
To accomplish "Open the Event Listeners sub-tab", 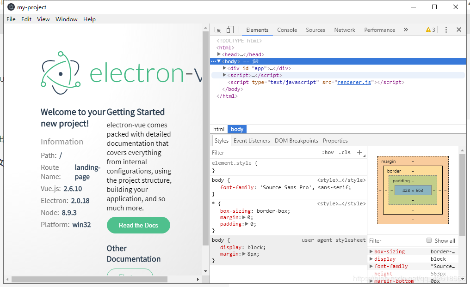I will pyautogui.click(x=252, y=141).
